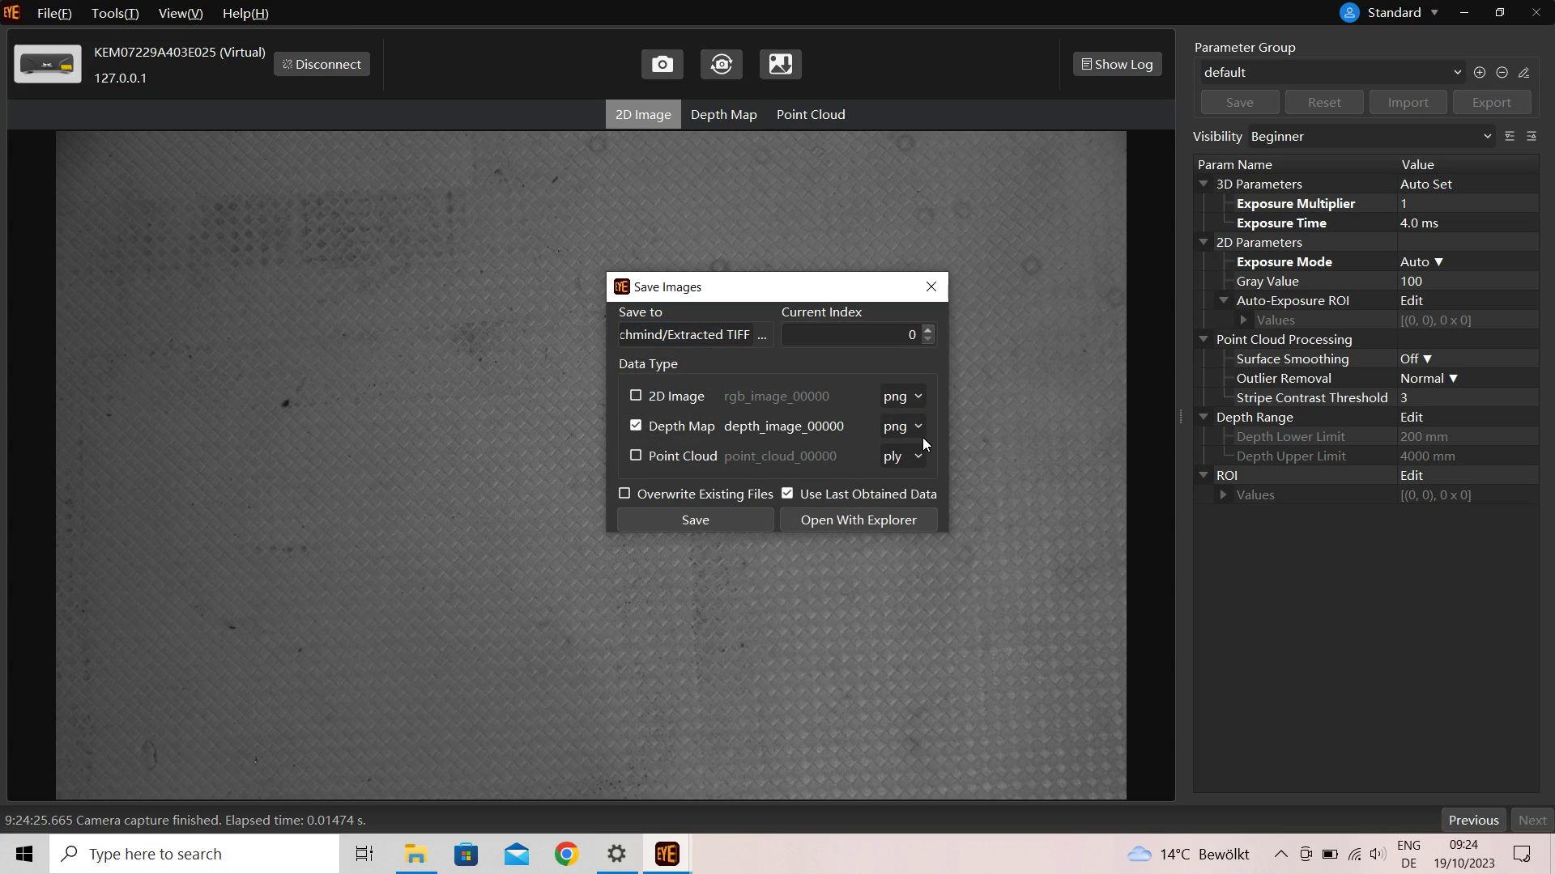
Task: Switch to the Point Cloud tab
Action: pos(810,115)
